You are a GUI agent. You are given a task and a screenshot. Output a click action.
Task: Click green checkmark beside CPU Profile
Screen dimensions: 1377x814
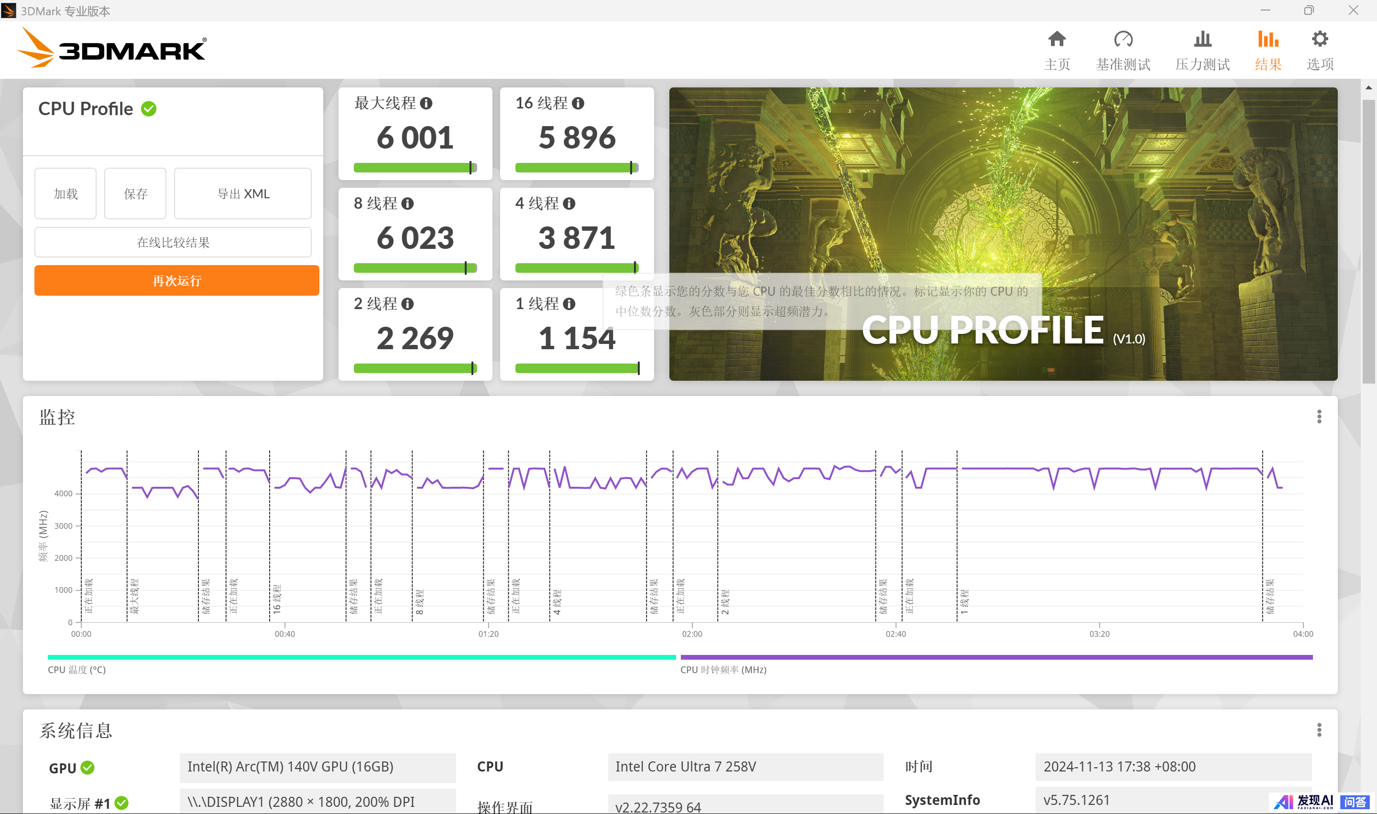(149, 108)
